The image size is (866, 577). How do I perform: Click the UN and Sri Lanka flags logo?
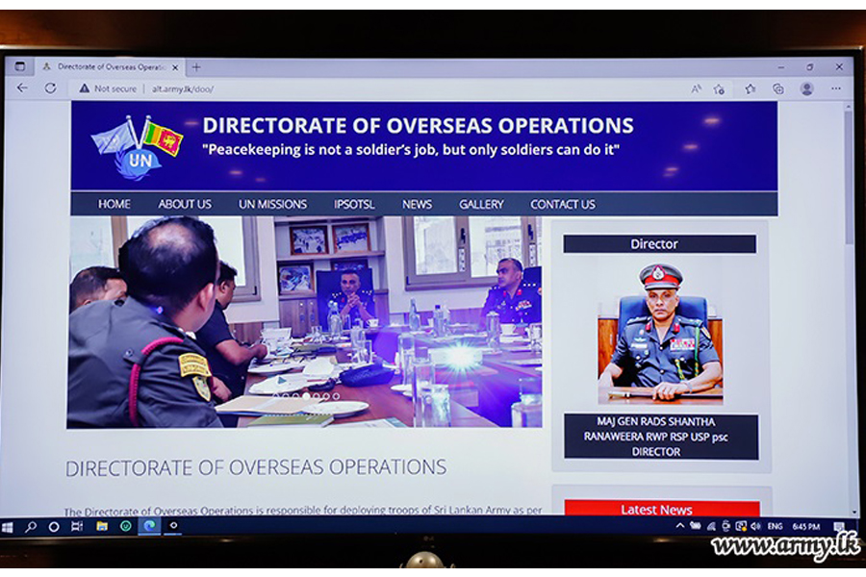coord(137,147)
